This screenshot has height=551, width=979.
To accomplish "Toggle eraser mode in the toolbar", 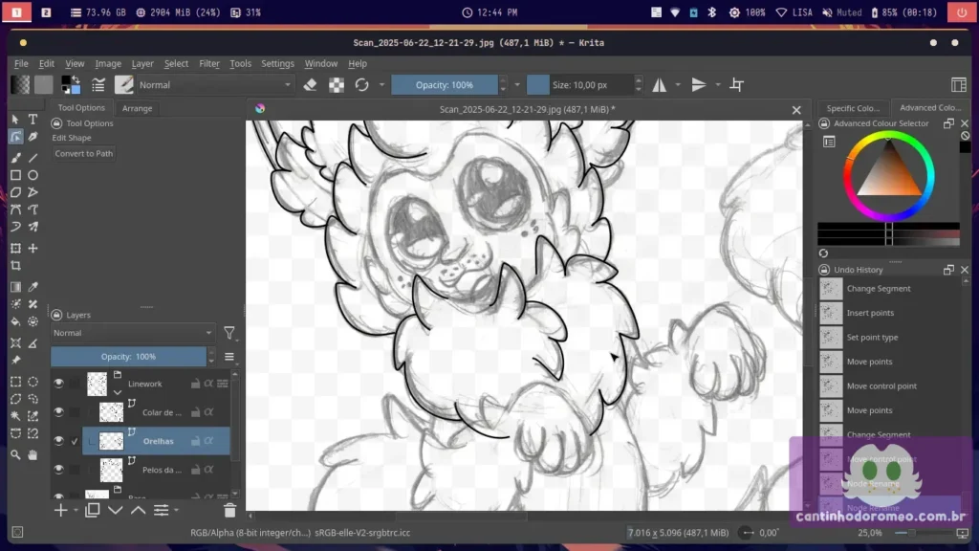I will (x=311, y=85).
